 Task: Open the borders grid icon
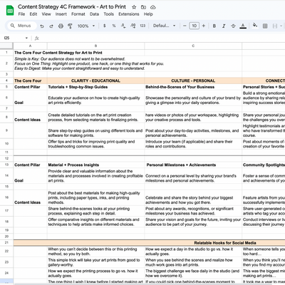265,26
